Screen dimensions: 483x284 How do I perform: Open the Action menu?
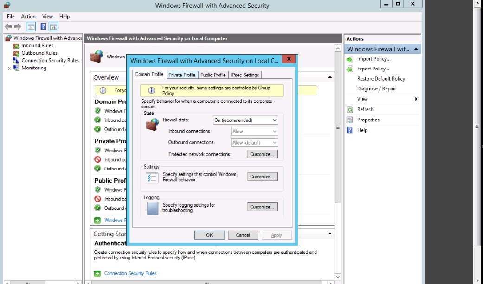click(28, 16)
